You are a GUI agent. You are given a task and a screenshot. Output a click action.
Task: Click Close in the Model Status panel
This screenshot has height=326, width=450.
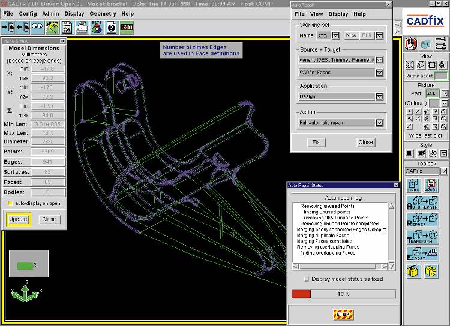point(49,219)
